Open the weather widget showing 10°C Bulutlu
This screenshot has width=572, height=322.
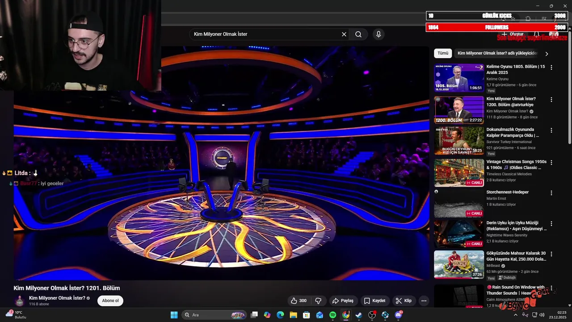tap(16, 315)
